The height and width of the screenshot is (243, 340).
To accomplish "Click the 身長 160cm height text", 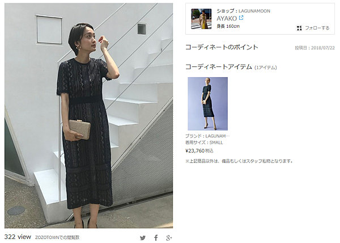I will 228,27.
